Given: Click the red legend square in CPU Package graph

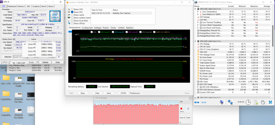Looking at the screenshot, I should (181, 108).
